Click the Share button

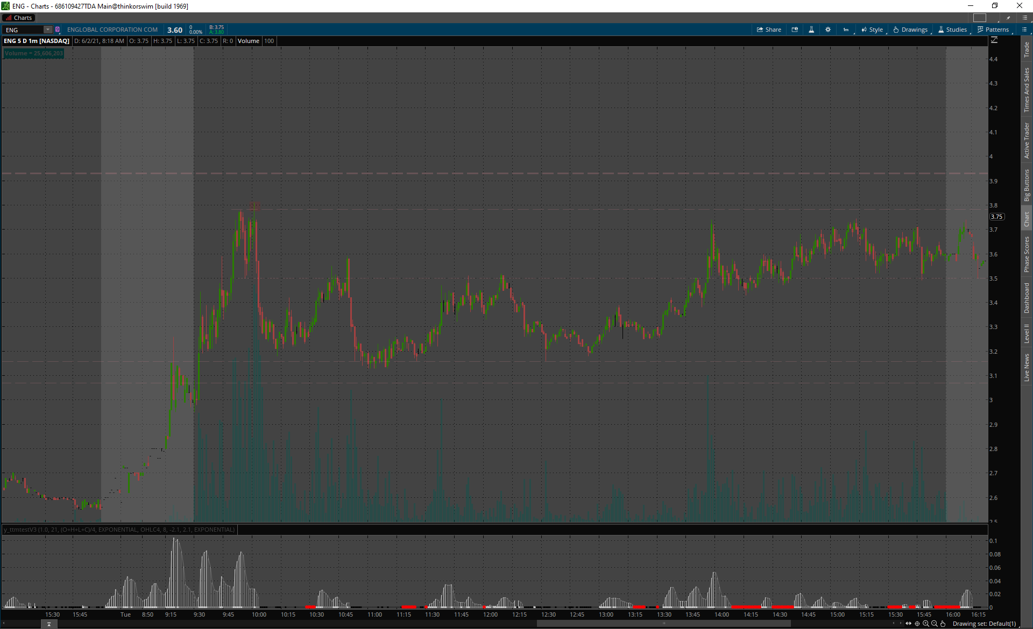coord(769,30)
